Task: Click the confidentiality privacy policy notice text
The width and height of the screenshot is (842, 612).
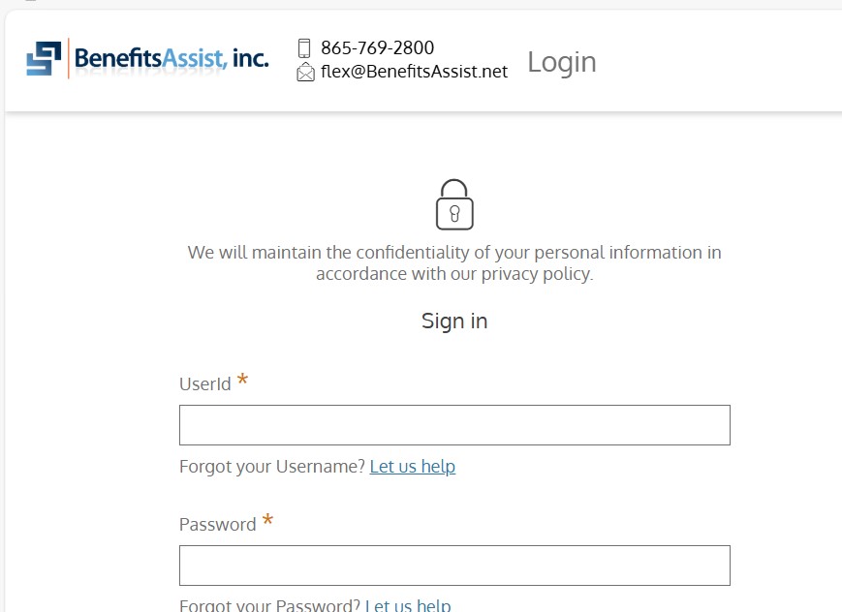Action: tap(454, 263)
